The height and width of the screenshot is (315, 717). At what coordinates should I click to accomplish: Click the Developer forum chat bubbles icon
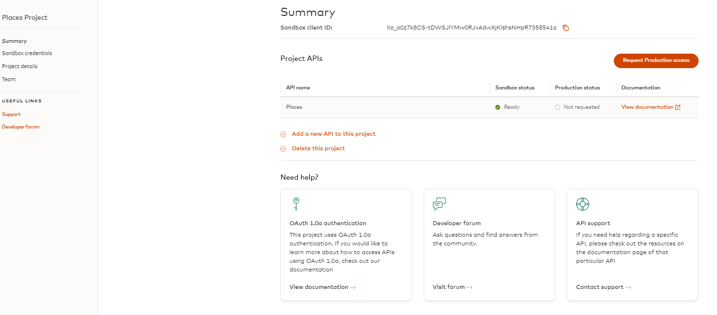pyautogui.click(x=439, y=204)
